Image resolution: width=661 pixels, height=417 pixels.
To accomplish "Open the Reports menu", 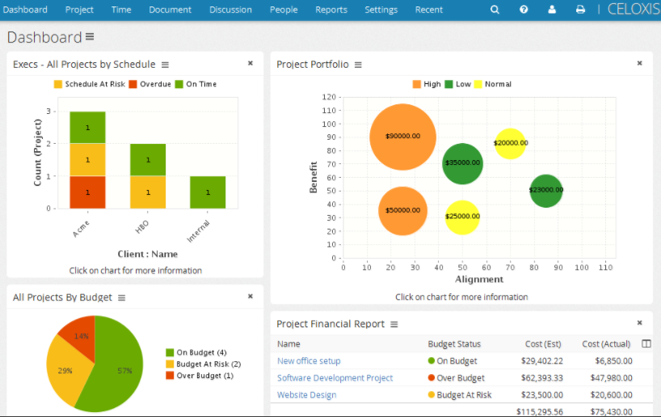I will pyautogui.click(x=331, y=10).
